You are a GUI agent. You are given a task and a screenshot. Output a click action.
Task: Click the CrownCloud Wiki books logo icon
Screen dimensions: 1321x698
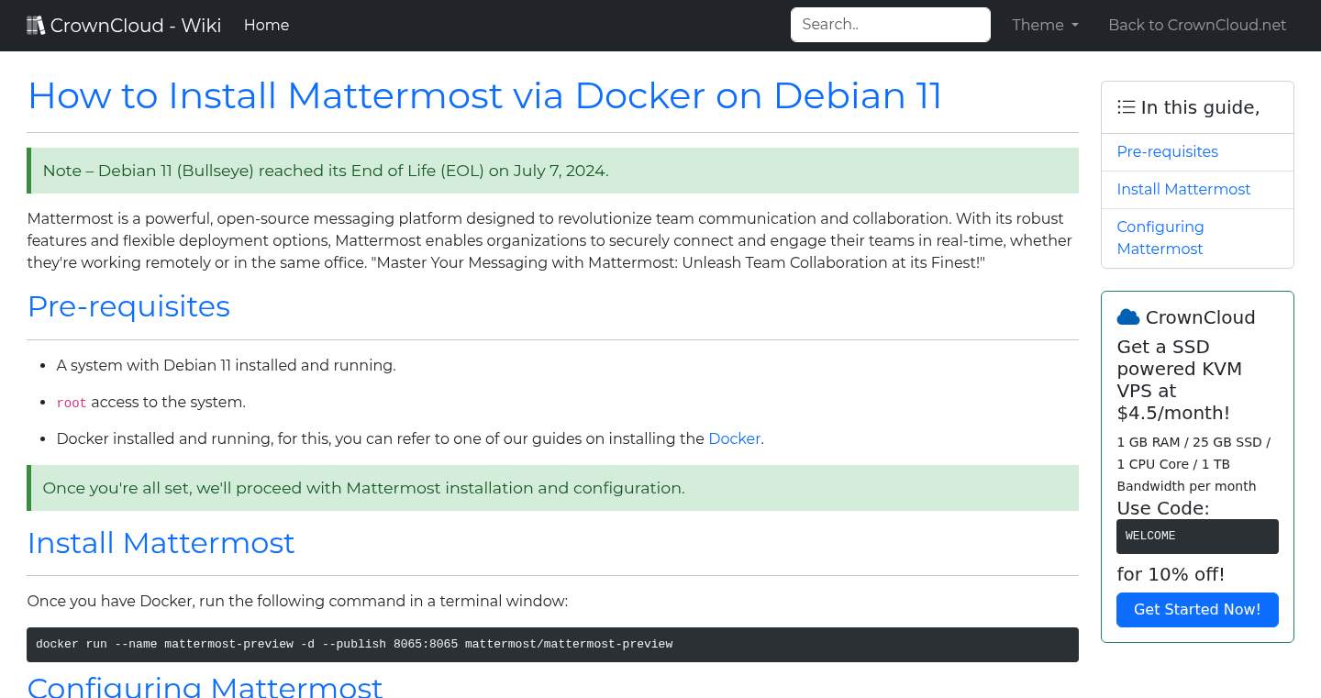pyautogui.click(x=36, y=26)
